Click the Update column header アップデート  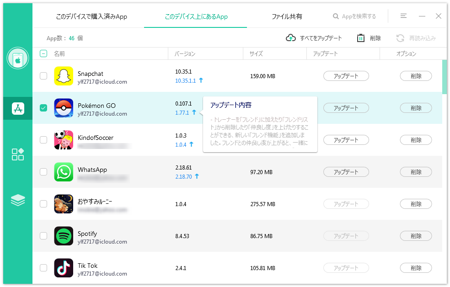(x=325, y=53)
